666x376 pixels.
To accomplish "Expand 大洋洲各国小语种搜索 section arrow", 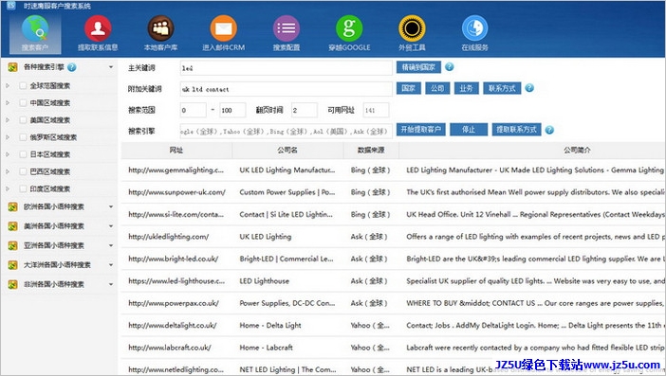I will point(111,265).
